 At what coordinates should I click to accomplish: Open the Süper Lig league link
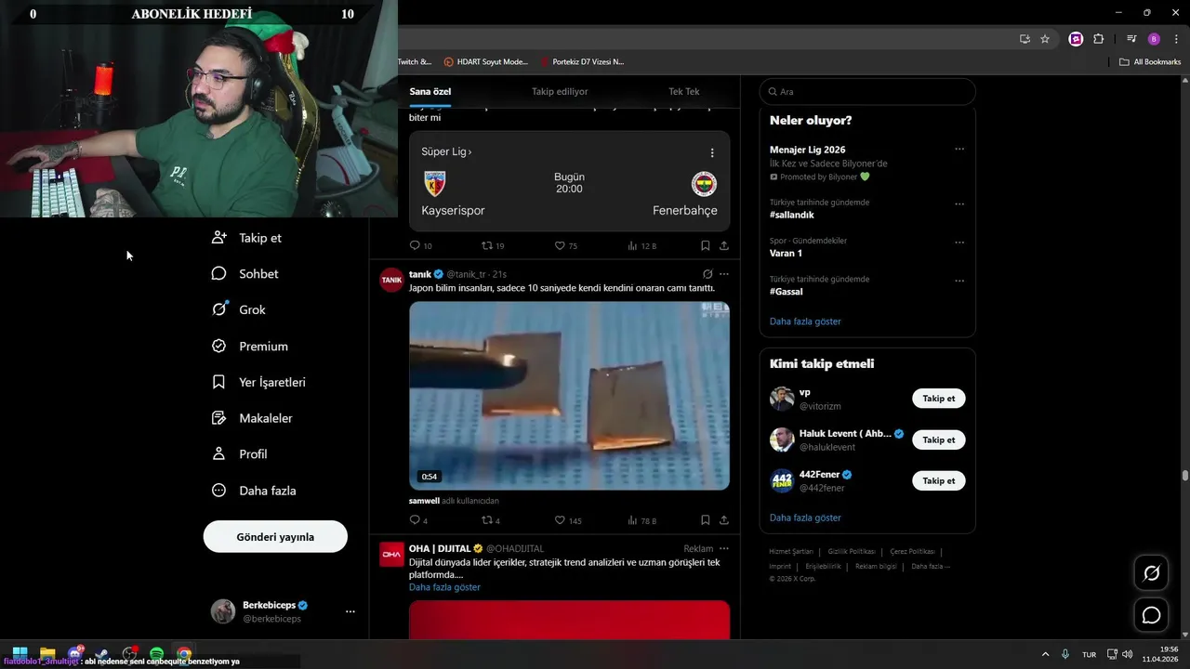click(446, 151)
